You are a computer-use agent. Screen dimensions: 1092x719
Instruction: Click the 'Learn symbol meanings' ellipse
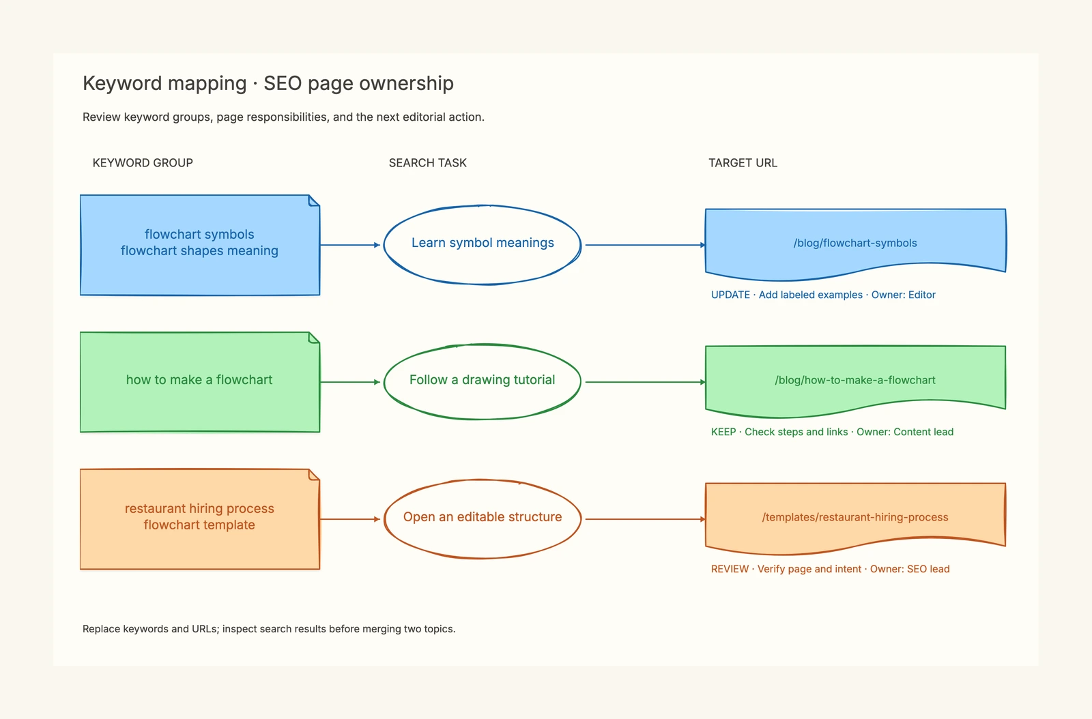(x=483, y=245)
